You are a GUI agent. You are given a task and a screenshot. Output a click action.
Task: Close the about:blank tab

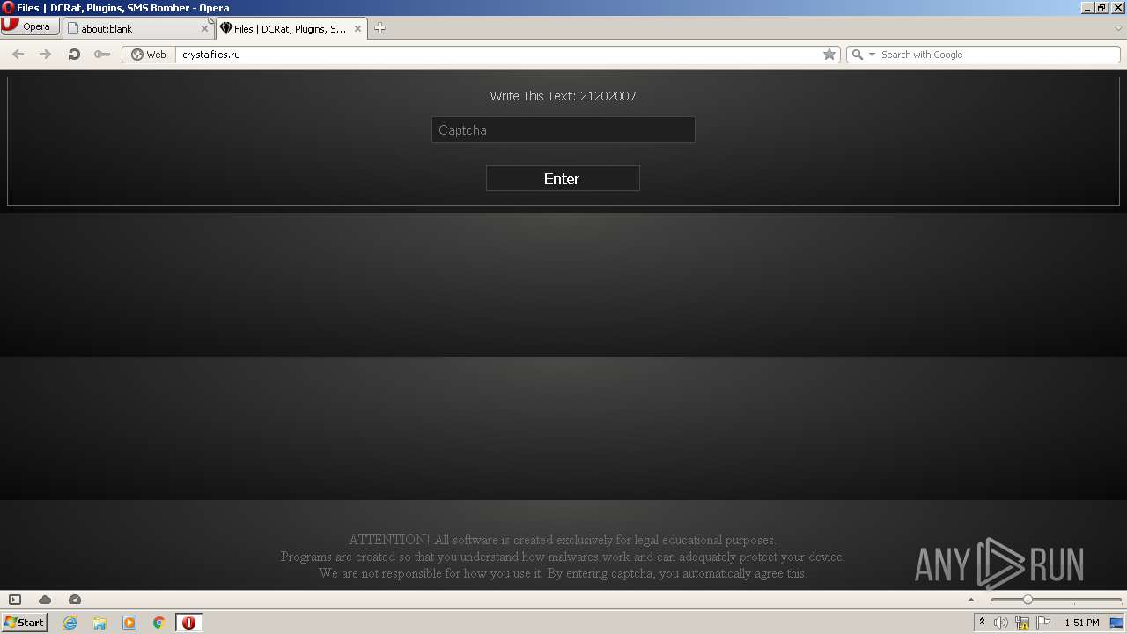pos(204,28)
